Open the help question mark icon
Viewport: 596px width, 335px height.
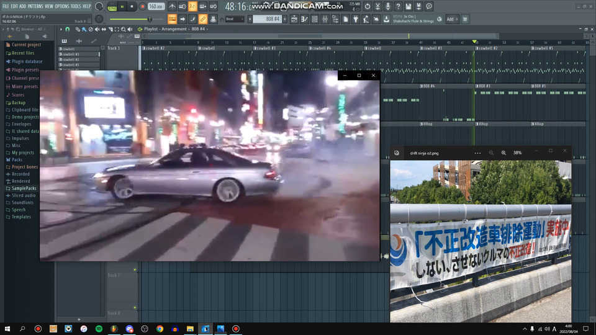click(x=398, y=6)
